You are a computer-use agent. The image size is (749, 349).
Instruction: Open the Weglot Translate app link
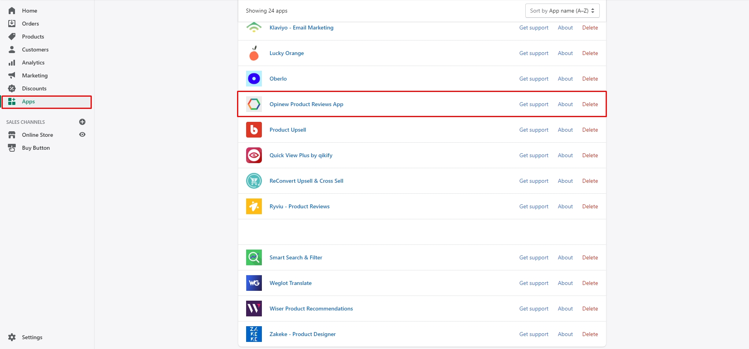tap(291, 283)
